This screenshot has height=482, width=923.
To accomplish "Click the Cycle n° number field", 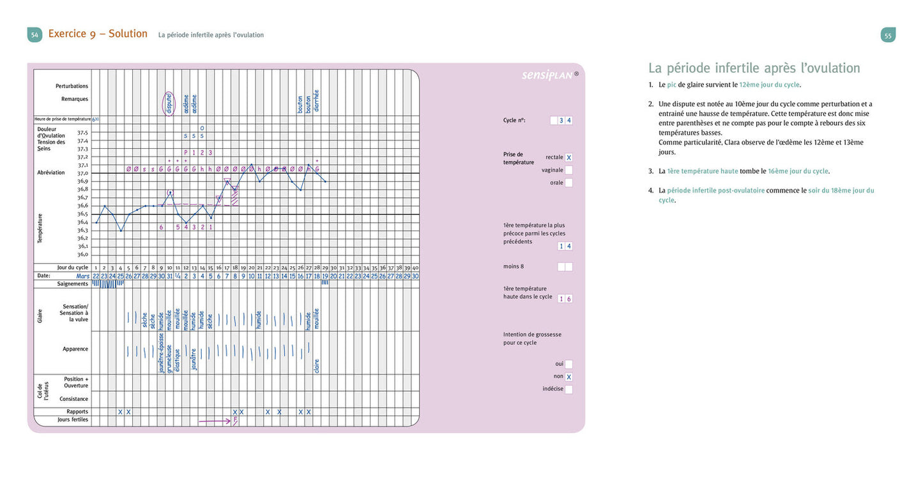I will click(565, 120).
